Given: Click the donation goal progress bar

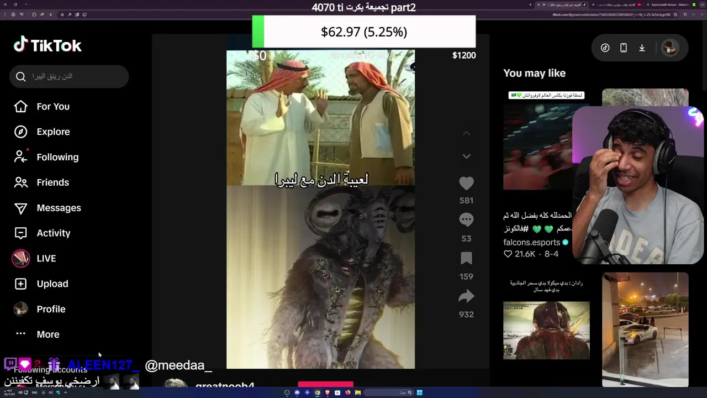Looking at the screenshot, I should (363, 32).
